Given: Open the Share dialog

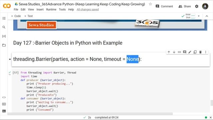Looking at the screenshot, I should point(185,6).
